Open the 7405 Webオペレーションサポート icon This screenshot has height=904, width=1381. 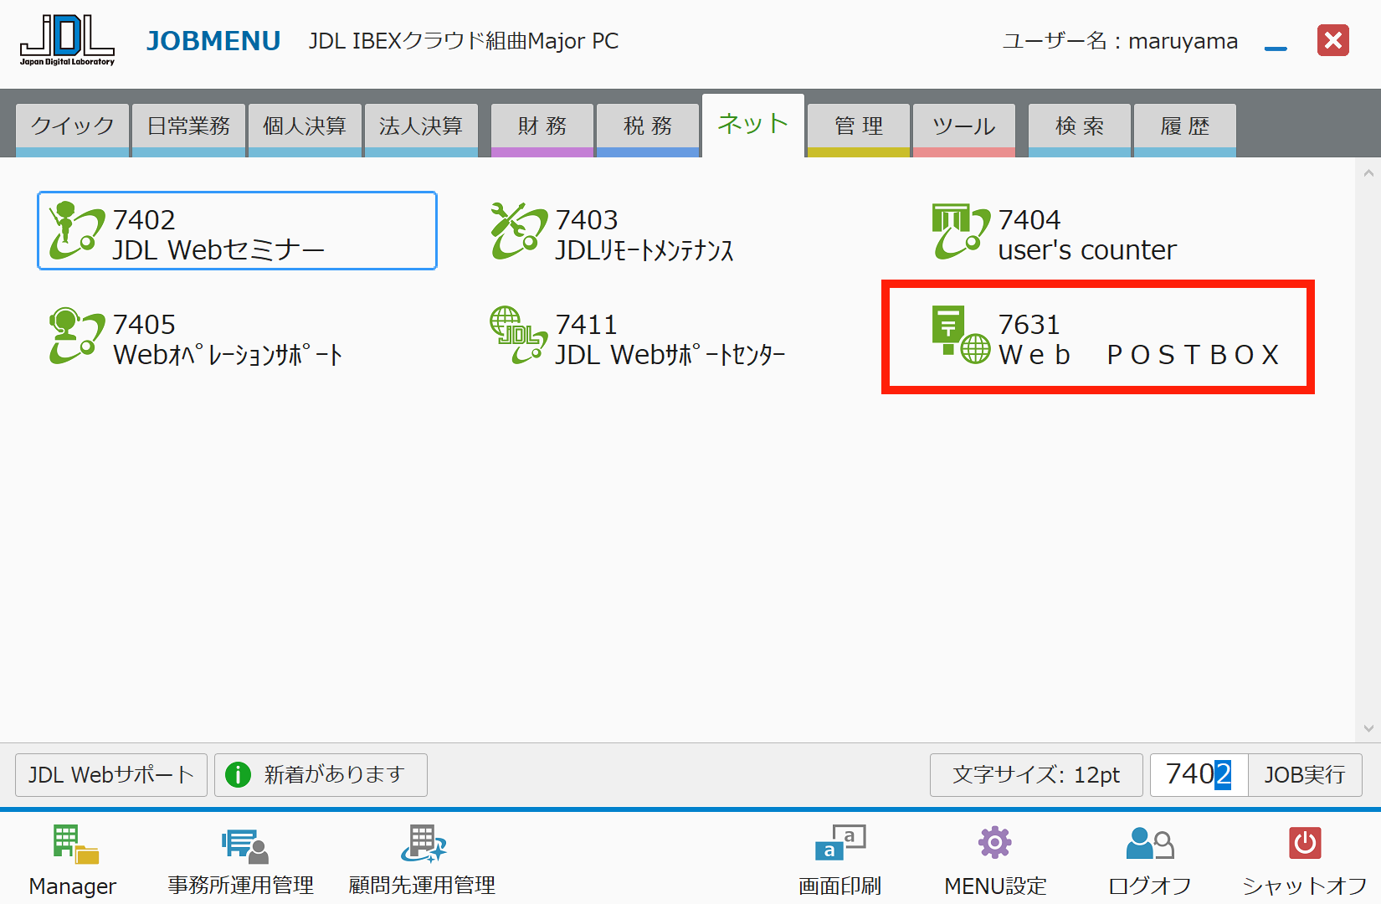point(76,336)
